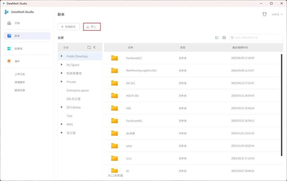Collapse the directory panel with double chevron
The width and height of the screenshot is (287, 181).
coord(94,47)
